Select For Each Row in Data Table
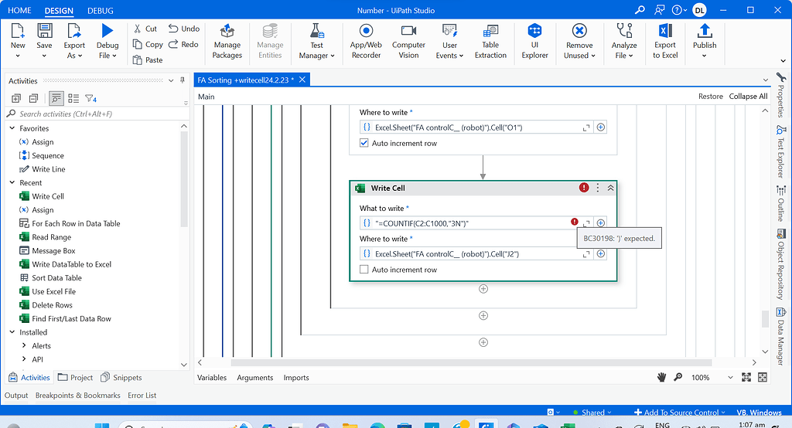This screenshot has height=428, width=792. click(76, 223)
